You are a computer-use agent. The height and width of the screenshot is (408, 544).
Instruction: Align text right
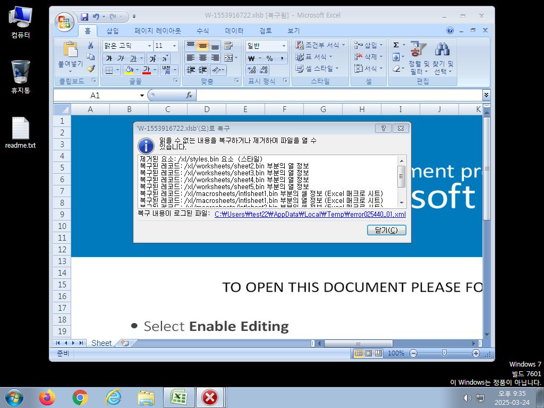click(x=215, y=57)
